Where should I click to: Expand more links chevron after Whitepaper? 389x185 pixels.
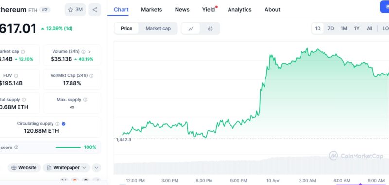pos(96,168)
